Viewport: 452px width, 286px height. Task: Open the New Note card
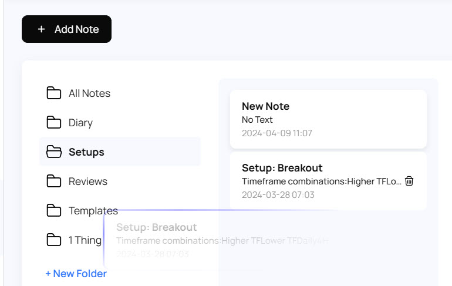point(328,119)
